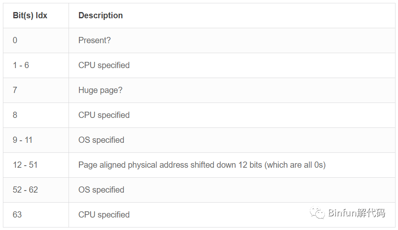Screen dimensions: 398x230
Task: Select the bit index "0" cell
Action: pos(15,40)
